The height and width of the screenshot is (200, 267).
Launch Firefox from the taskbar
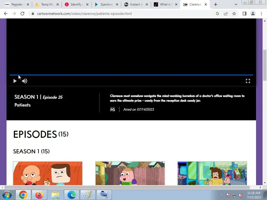(x=39, y=195)
